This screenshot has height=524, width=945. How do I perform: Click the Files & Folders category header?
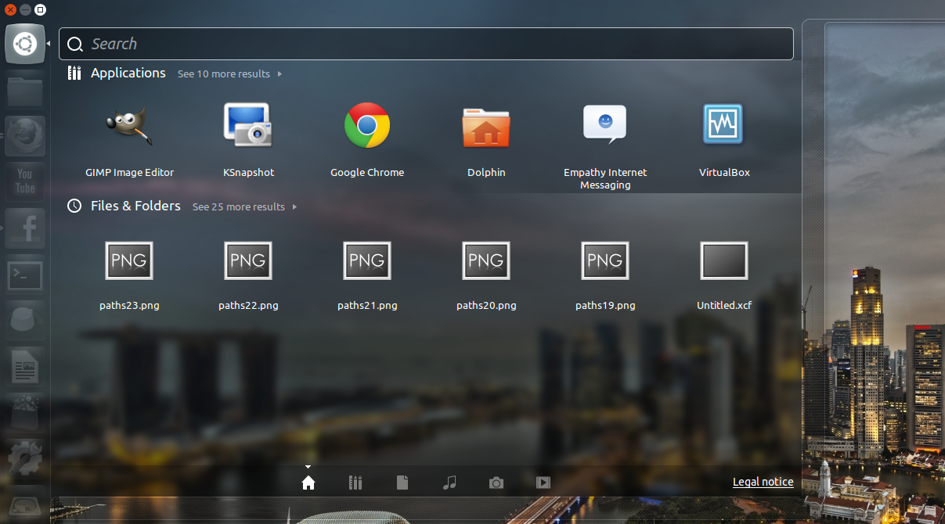click(x=135, y=206)
